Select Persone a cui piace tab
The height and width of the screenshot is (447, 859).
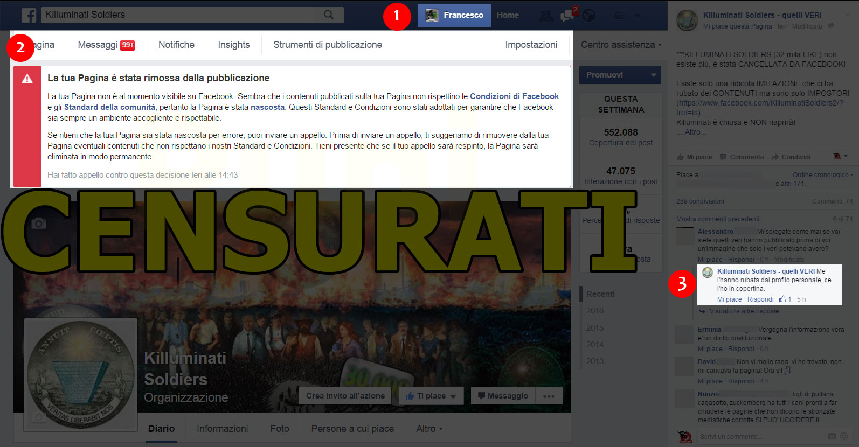352,429
